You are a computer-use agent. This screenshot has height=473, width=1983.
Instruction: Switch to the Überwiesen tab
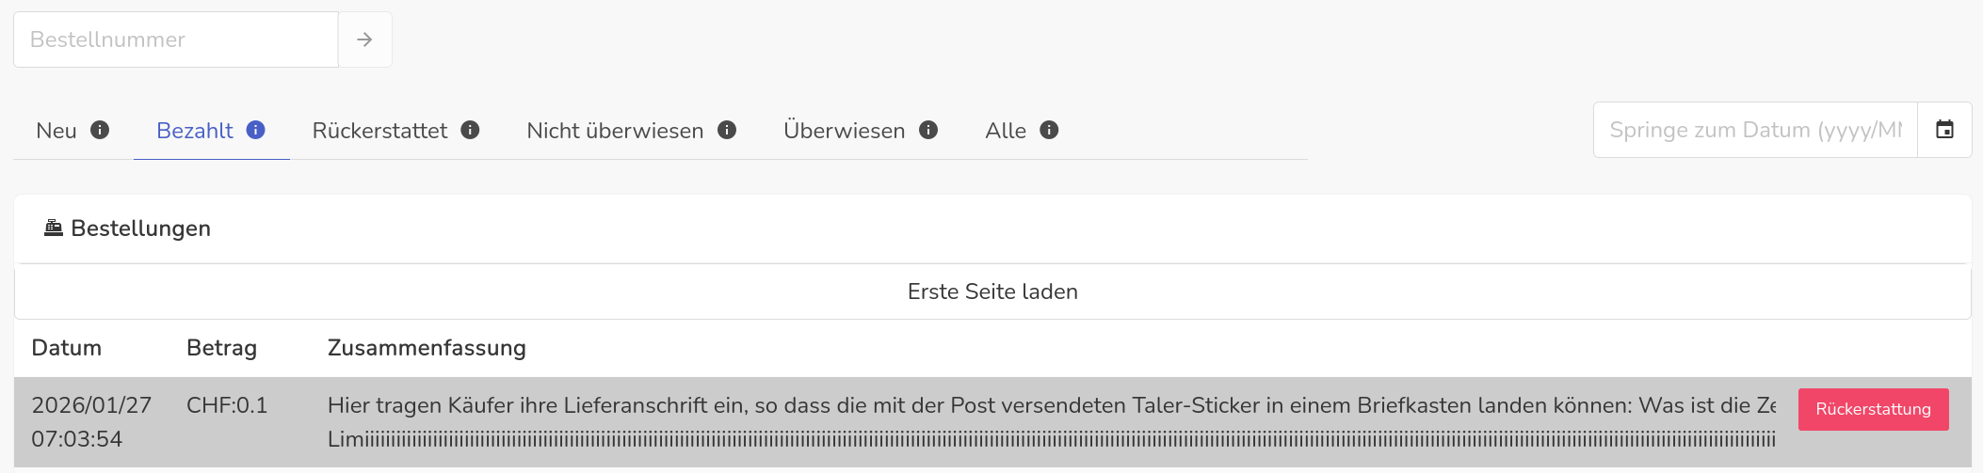[844, 131]
